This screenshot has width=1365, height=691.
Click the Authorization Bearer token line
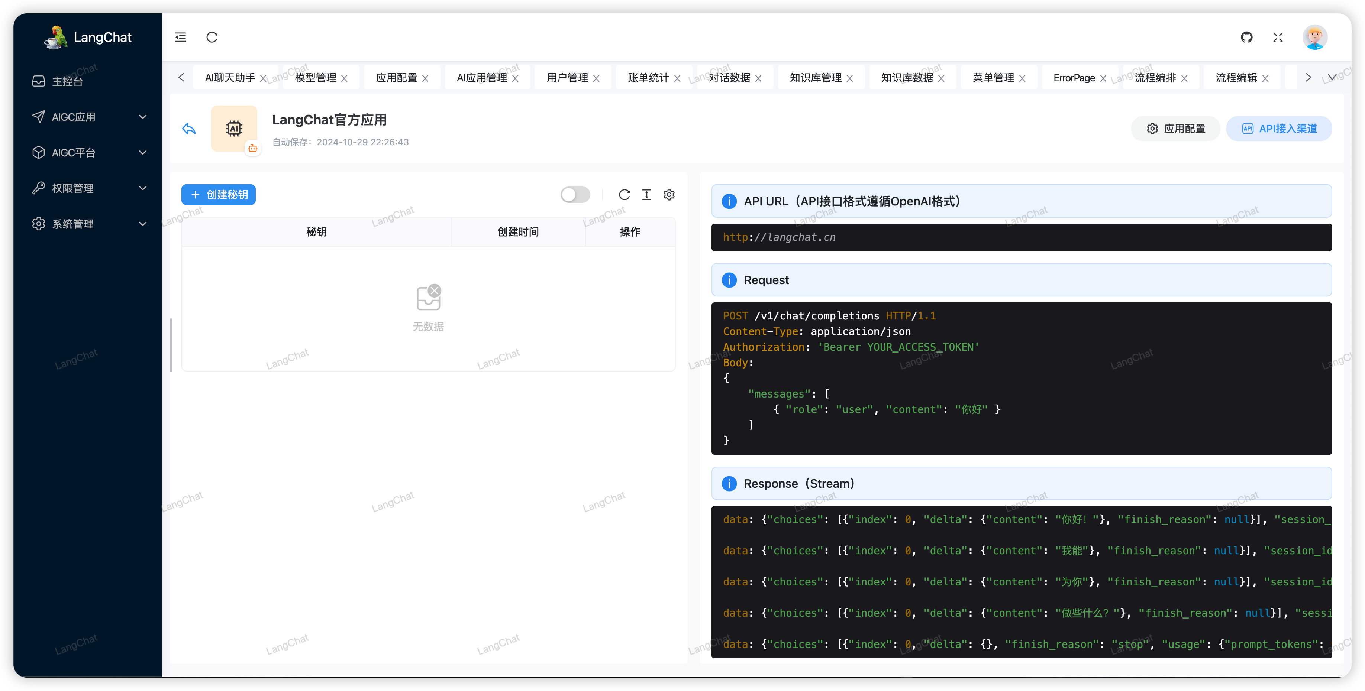coord(852,347)
